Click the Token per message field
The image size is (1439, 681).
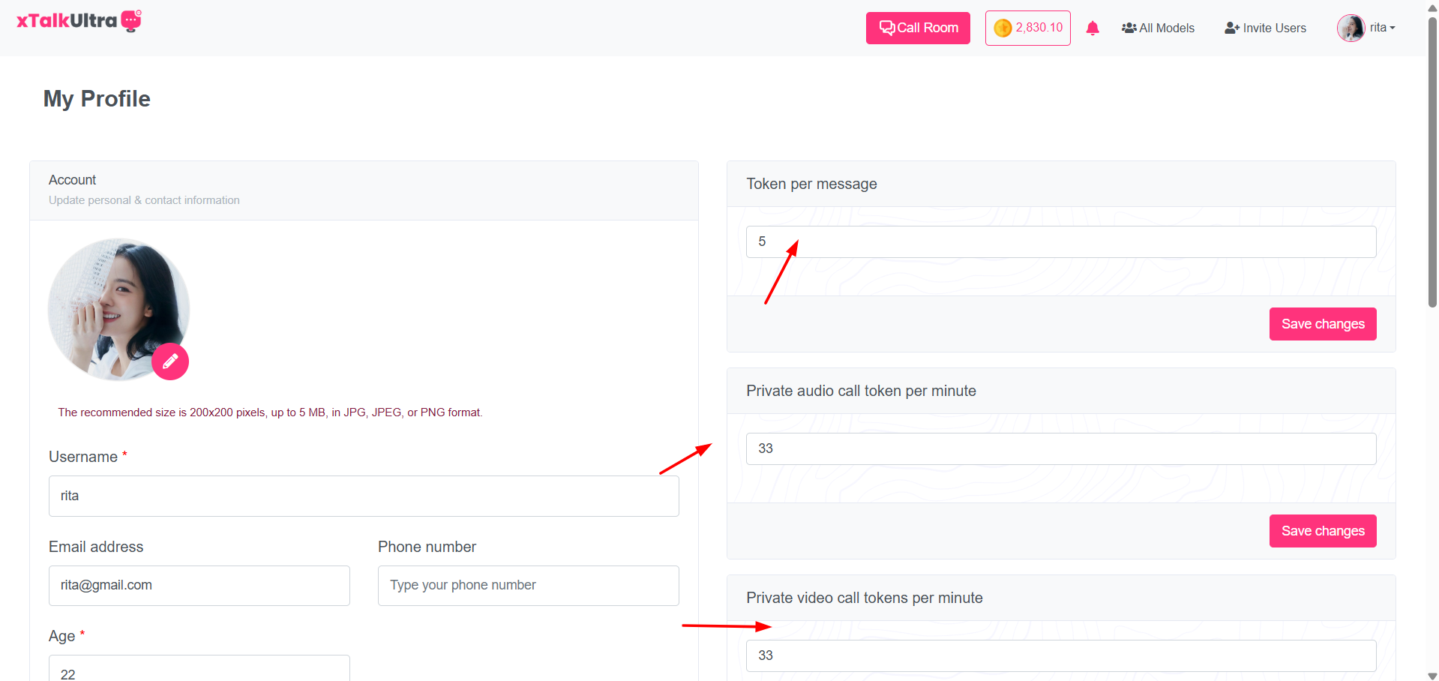pos(1060,241)
